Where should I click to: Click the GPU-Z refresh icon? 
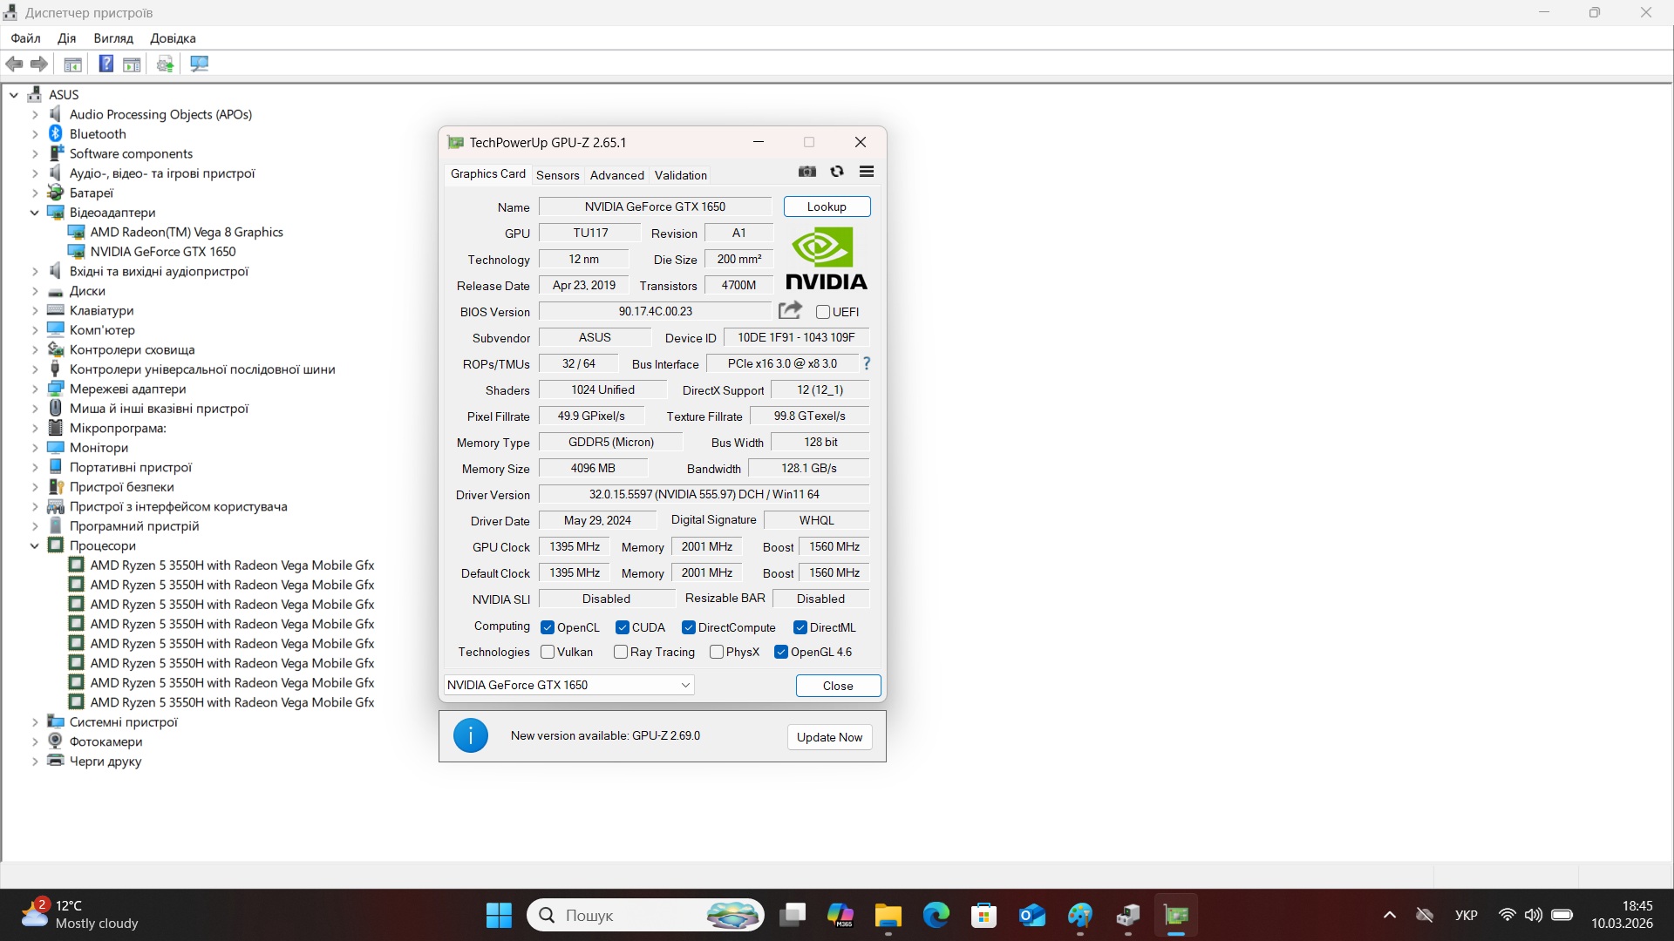(837, 172)
